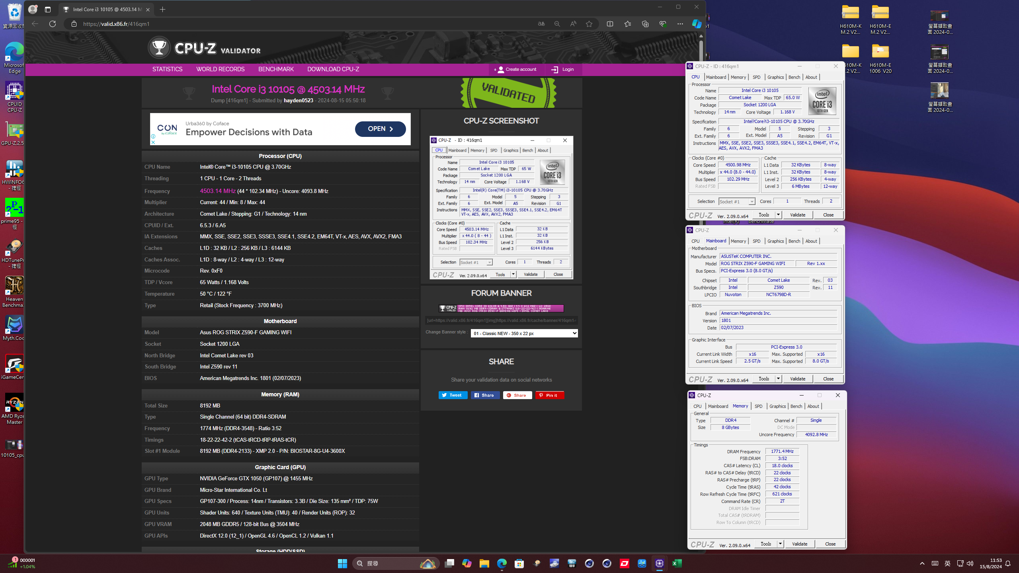The image size is (1019, 573).
Task: Refresh the CPU-Z Validator page
Action: [53, 24]
